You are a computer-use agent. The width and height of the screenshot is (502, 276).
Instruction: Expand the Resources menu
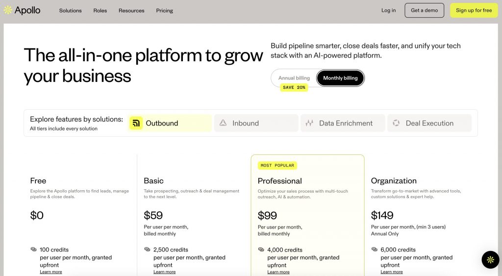click(131, 10)
